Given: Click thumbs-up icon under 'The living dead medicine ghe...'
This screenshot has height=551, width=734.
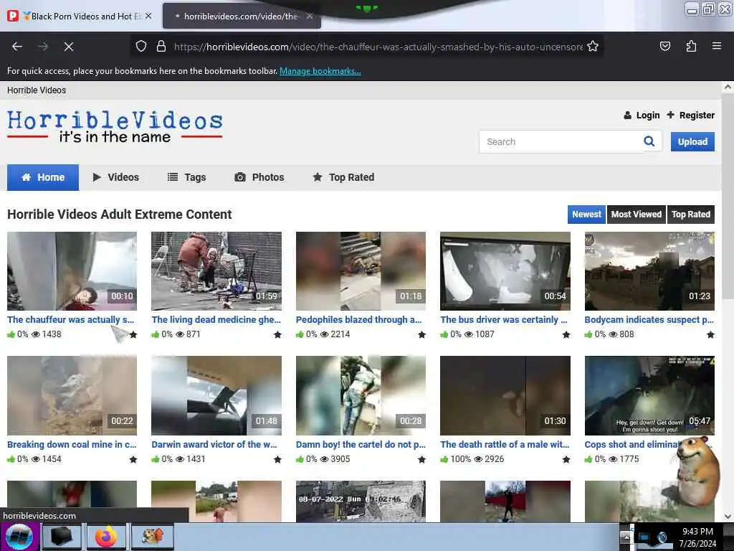Looking at the screenshot, I should click(156, 334).
